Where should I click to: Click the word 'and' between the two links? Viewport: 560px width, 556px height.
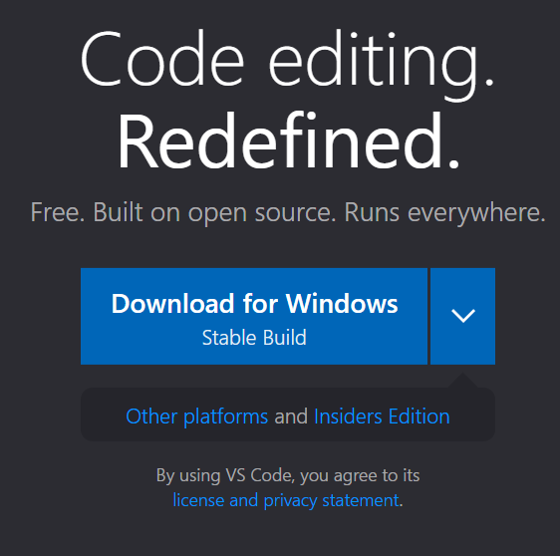tap(291, 417)
